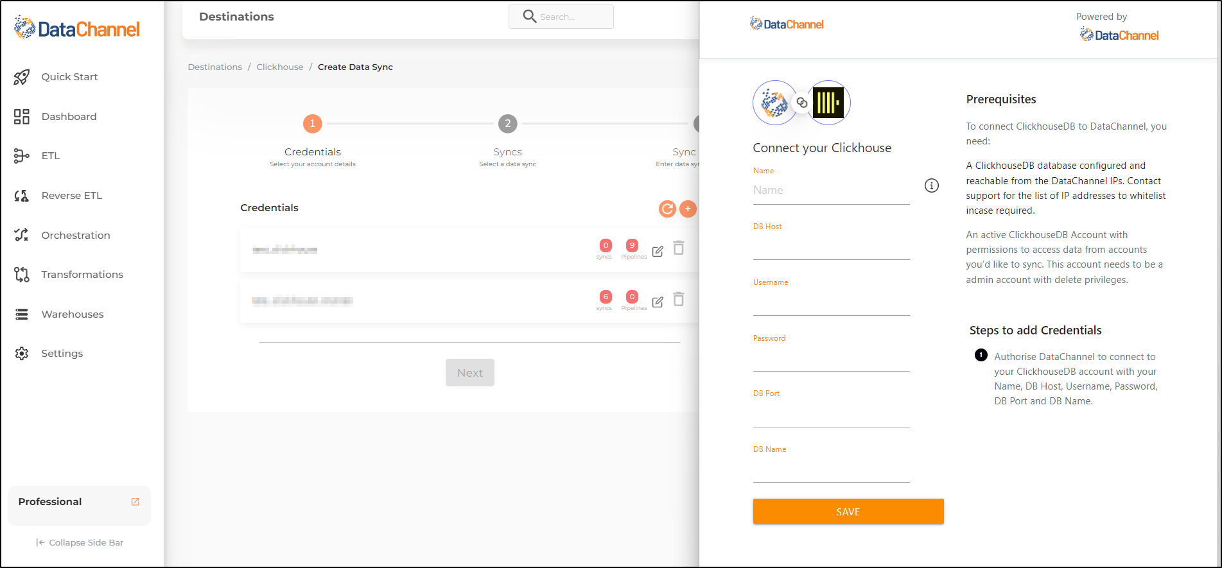Edit the credential with 6 syncs

click(x=658, y=302)
